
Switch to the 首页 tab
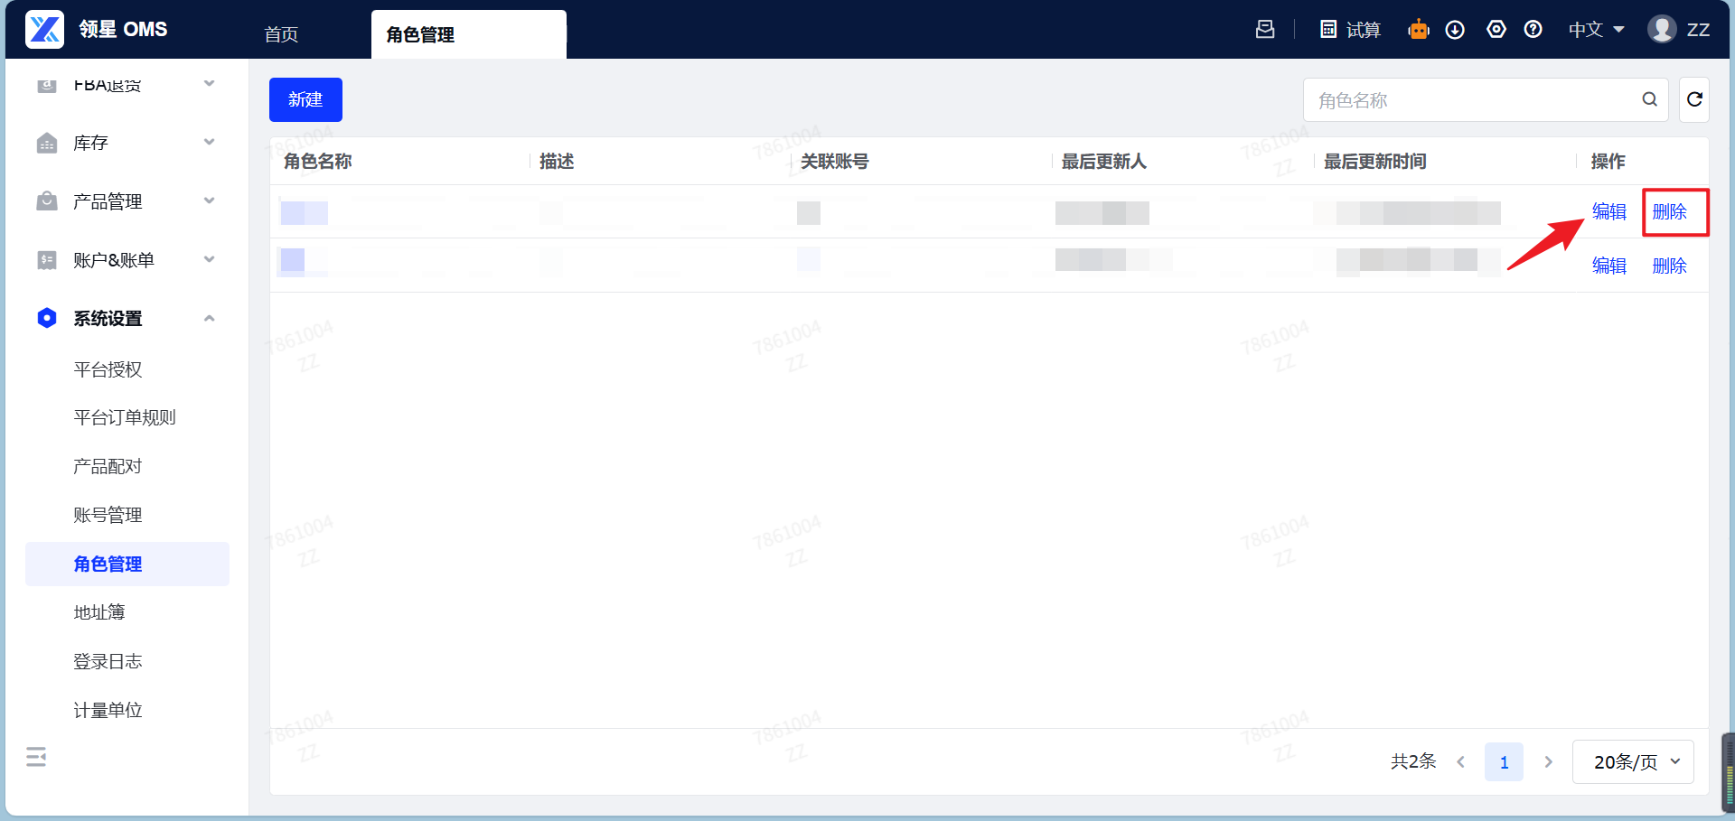pyautogui.click(x=281, y=34)
